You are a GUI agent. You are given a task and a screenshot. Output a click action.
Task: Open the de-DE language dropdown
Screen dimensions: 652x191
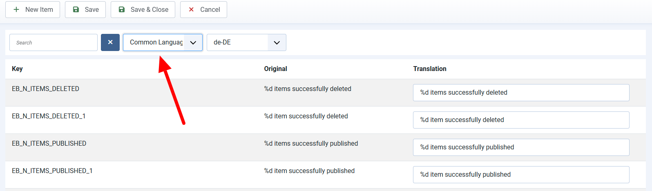(246, 42)
